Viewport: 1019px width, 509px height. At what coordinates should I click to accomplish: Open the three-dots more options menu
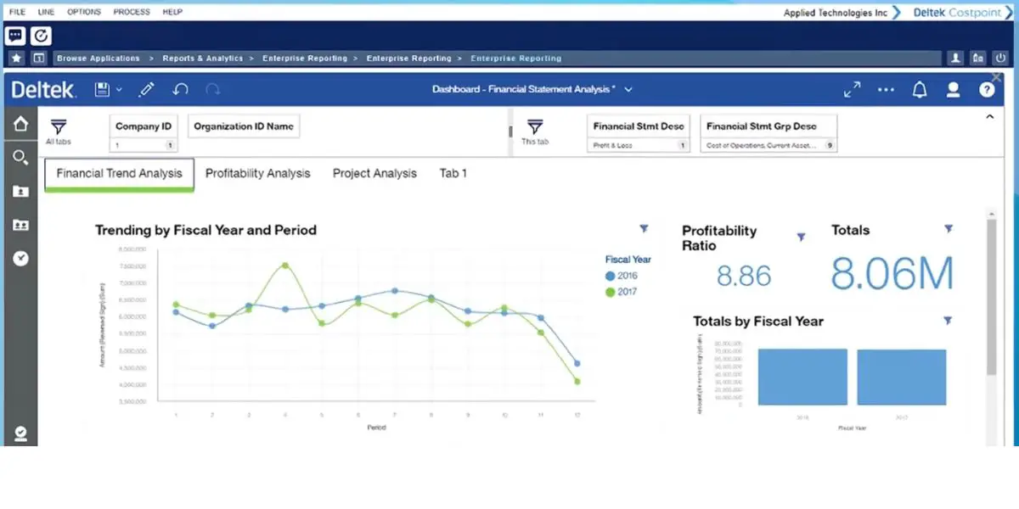(x=886, y=89)
